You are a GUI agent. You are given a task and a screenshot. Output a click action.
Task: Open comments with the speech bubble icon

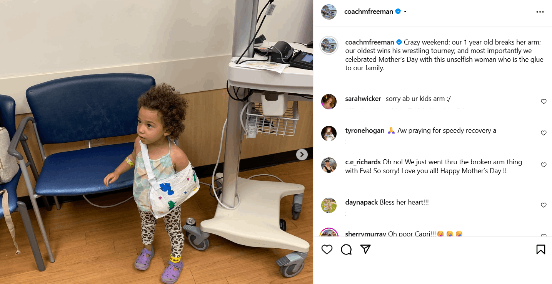pyautogui.click(x=346, y=249)
